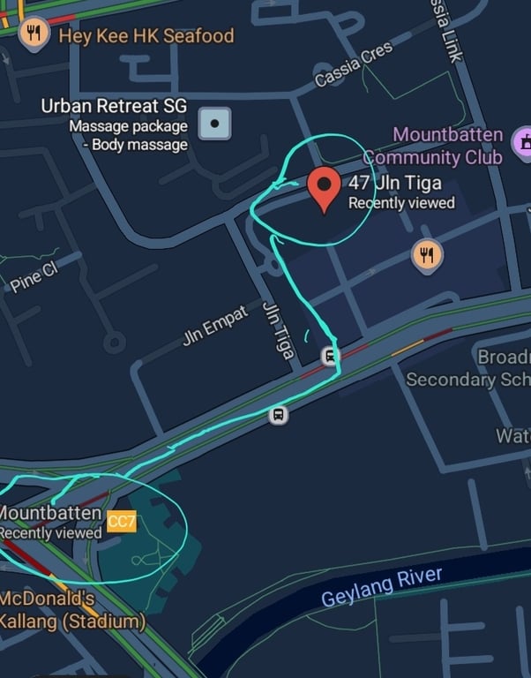This screenshot has width=531, height=678.
Task: Tap the Mountbatten Community Club purple icon
Action: (523, 143)
